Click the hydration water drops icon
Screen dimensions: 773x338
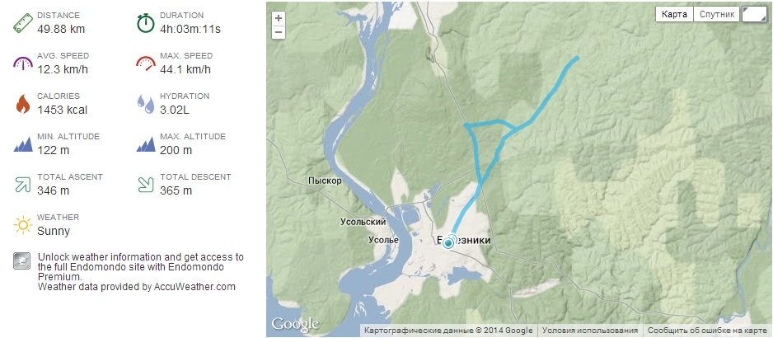[146, 103]
